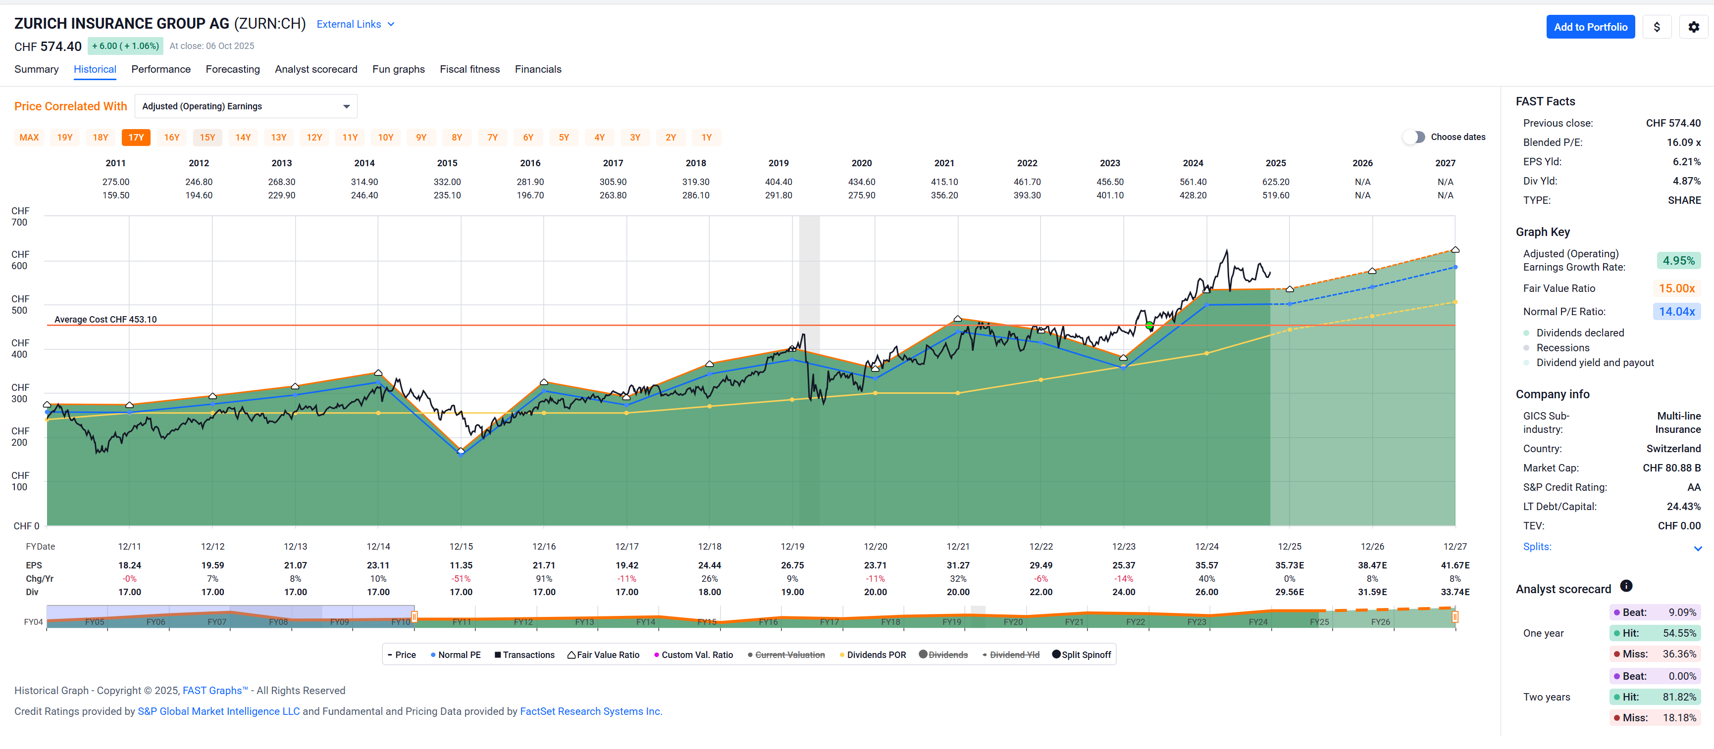Open the settings gear icon
1714x749 pixels.
coord(1693,27)
